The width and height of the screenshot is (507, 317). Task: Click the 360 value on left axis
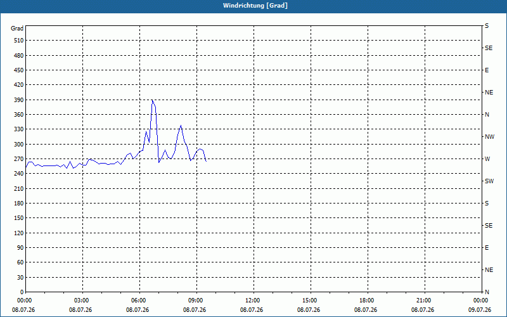tap(19, 115)
